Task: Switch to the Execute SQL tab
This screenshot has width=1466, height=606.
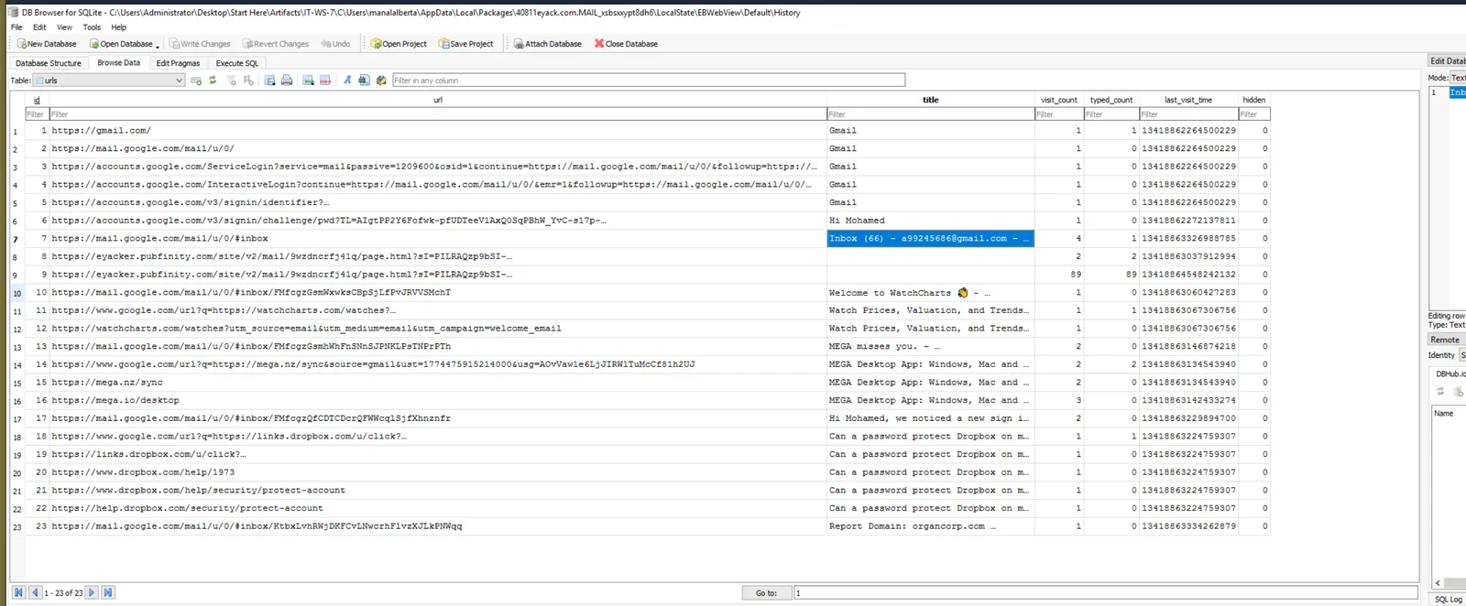Action: (236, 63)
